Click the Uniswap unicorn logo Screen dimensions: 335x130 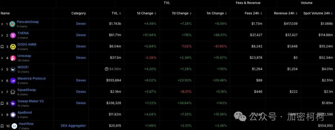[x=13, y=58]
